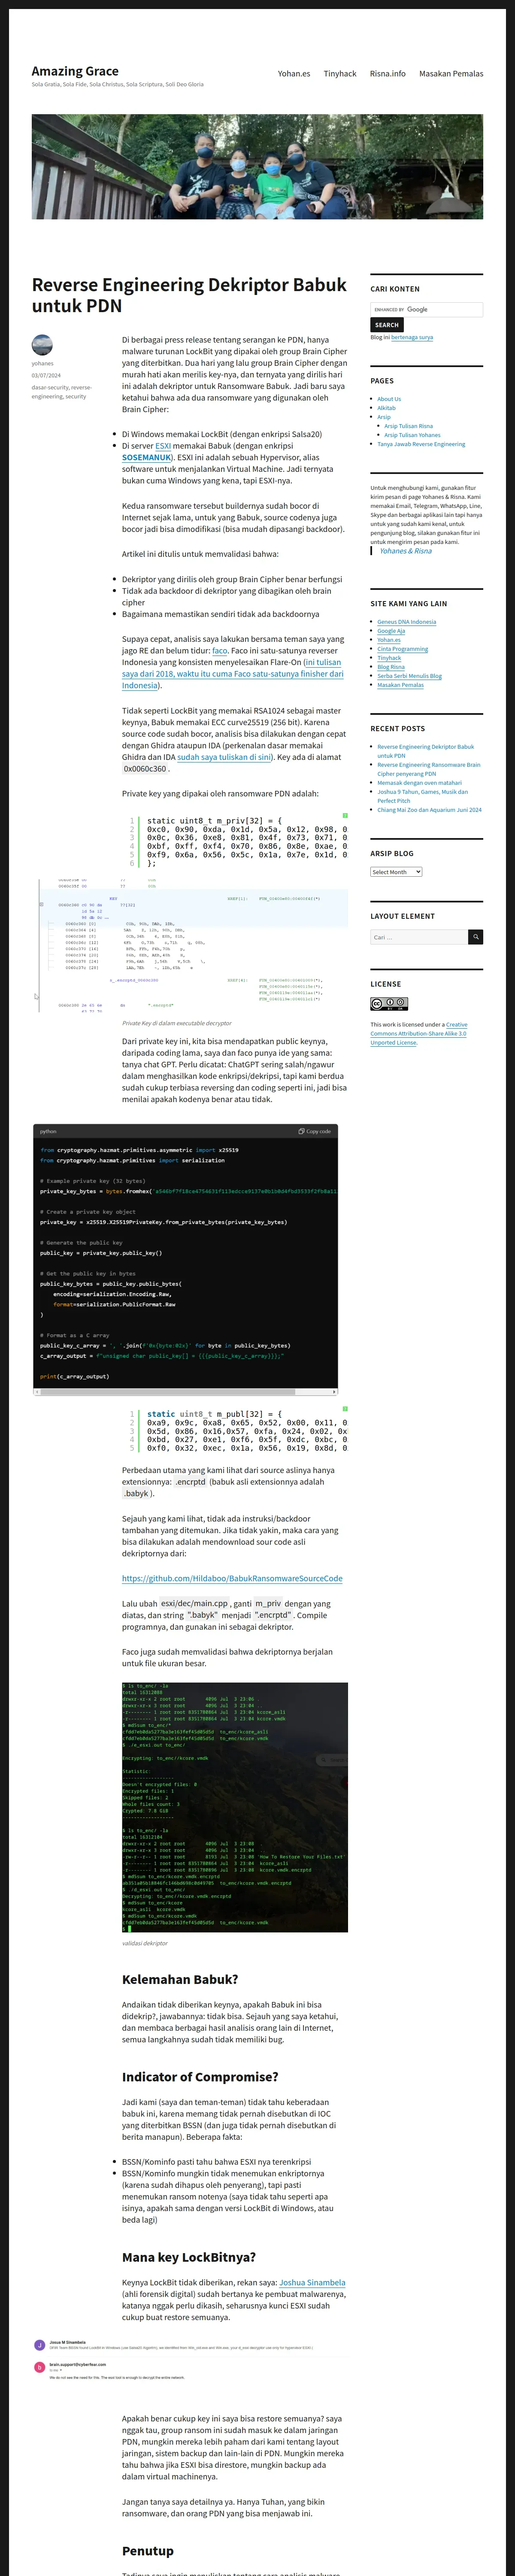Open the ESXI link in the article
515x2576 pixels.
pos(163,446)
